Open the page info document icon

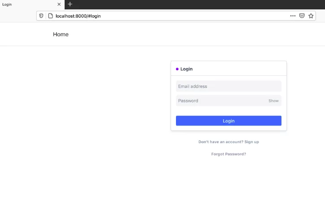(50, 16)
